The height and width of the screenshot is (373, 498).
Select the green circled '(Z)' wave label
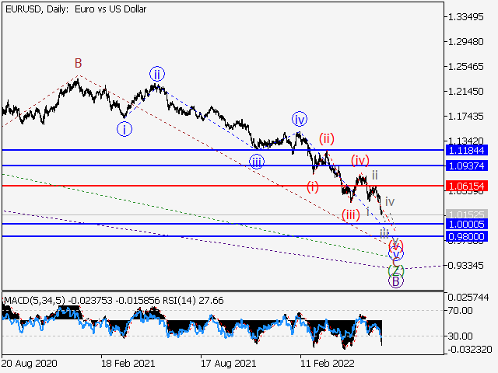click(x=396, y=270)
